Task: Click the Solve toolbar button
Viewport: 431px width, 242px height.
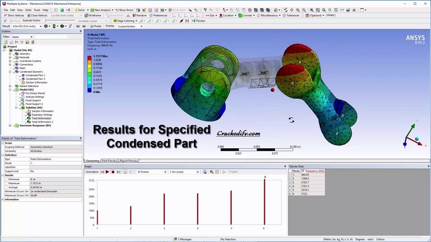Action: click(79, 10)
